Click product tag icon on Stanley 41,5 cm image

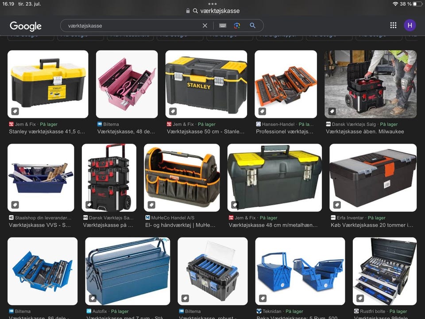(15, 111)
